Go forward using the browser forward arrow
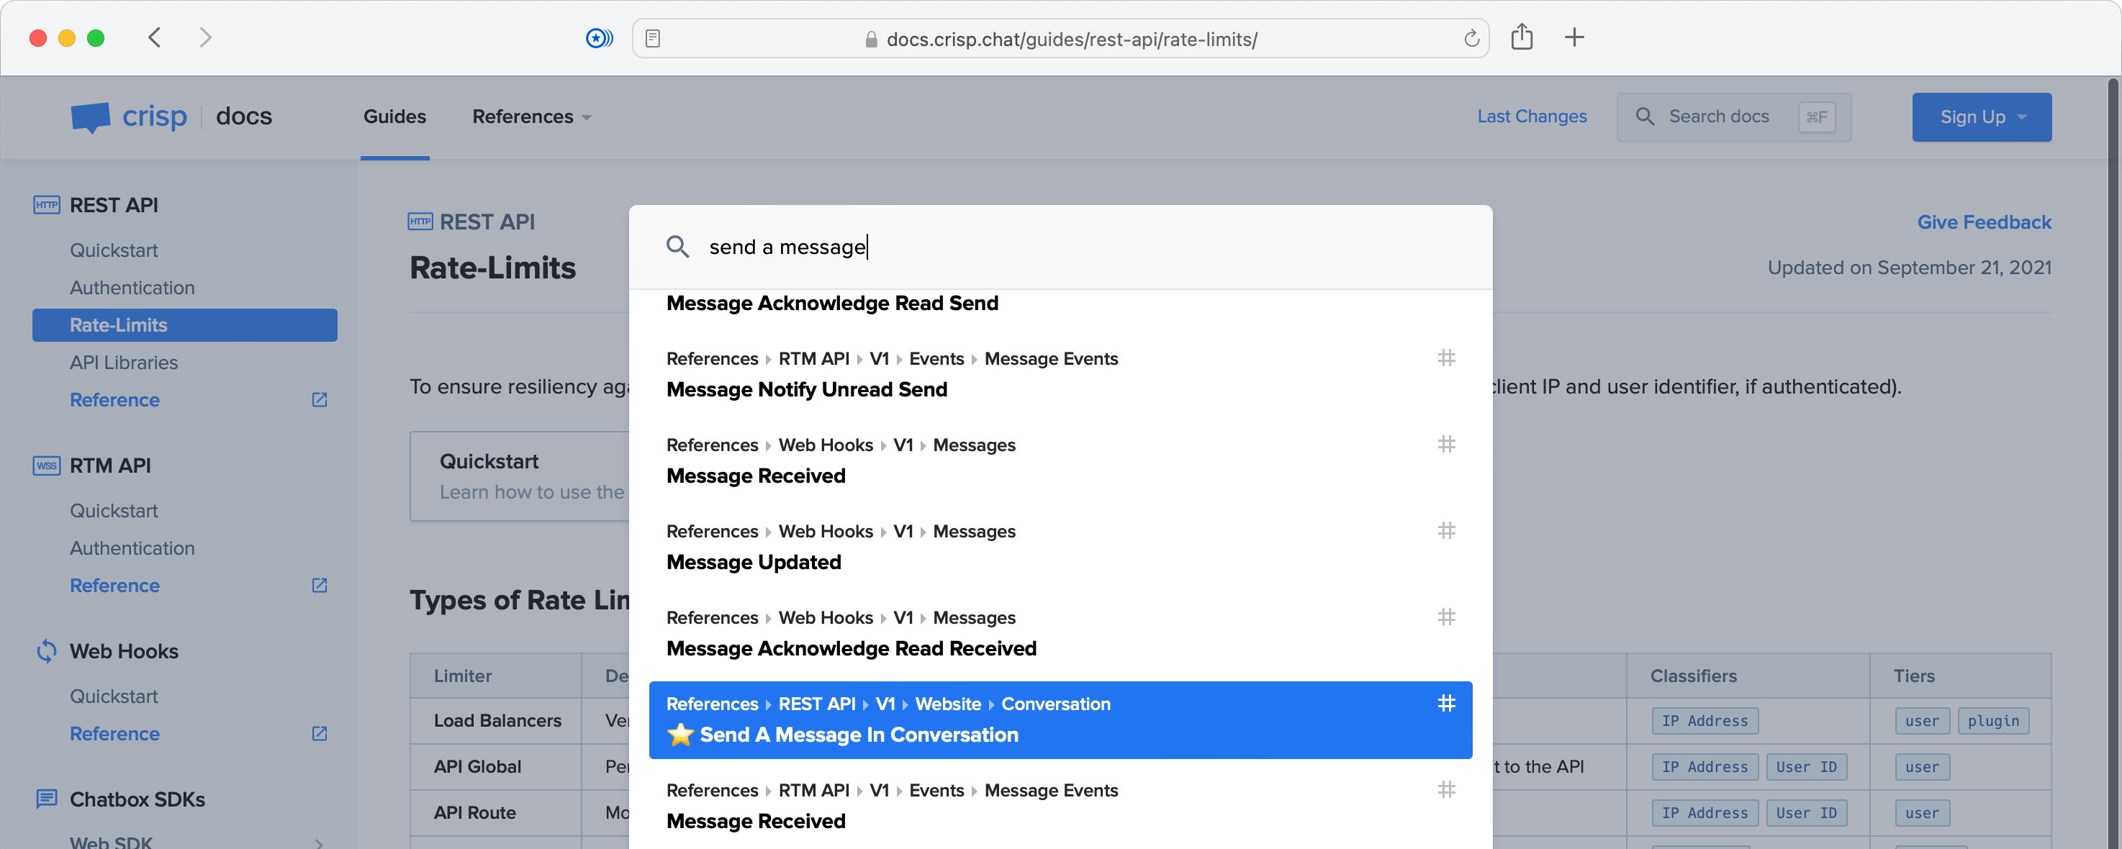Screen dimensions: 2122x849 (x=205, y=37)
